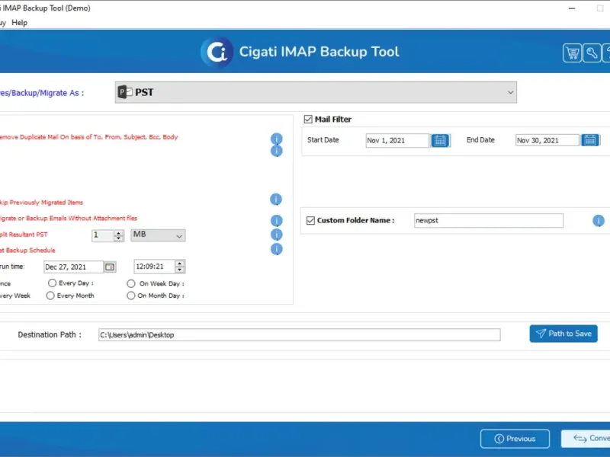The image size is (610, 457).
Task: Click the shopping cart buy icon
Action: (x=572, y=53)
